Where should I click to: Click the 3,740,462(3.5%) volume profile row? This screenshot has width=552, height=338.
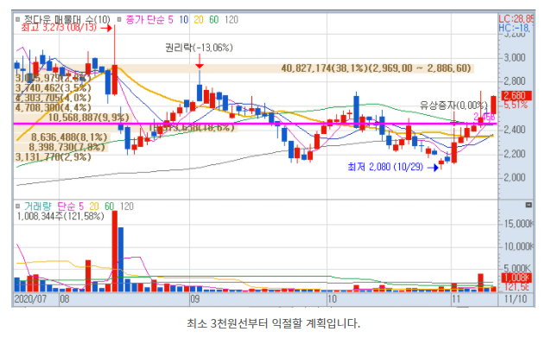coord(54,88)
